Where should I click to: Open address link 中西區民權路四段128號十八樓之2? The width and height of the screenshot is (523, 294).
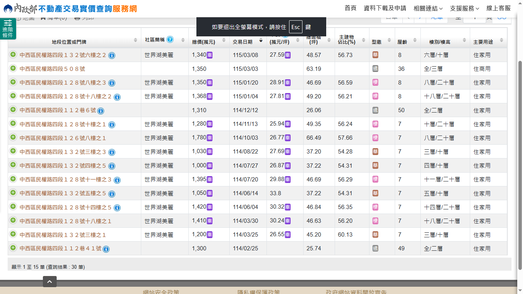pos(65,96)
